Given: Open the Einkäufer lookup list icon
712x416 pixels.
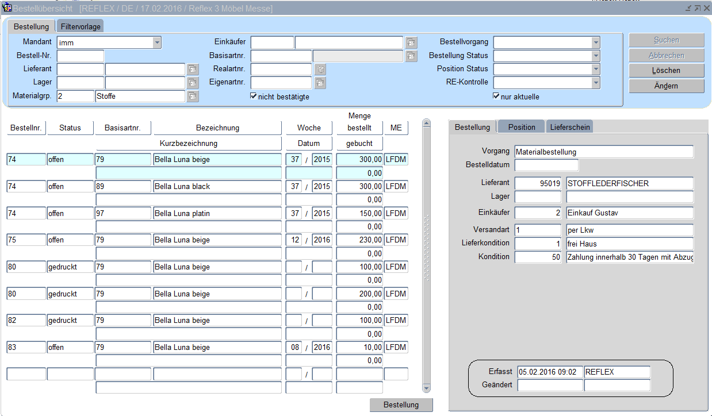Looking at the screenshot, I should (x=411, y=43).
